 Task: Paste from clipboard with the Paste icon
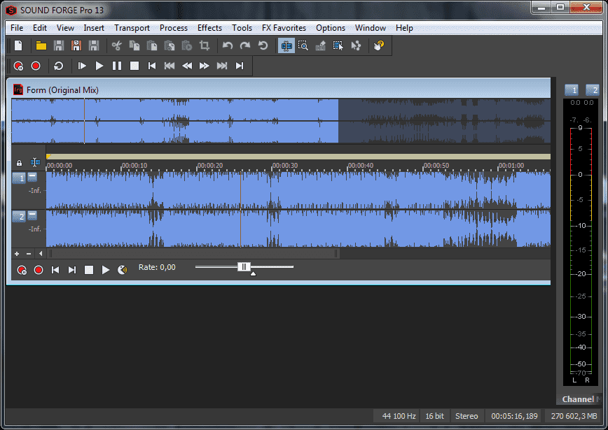[152, 45]
